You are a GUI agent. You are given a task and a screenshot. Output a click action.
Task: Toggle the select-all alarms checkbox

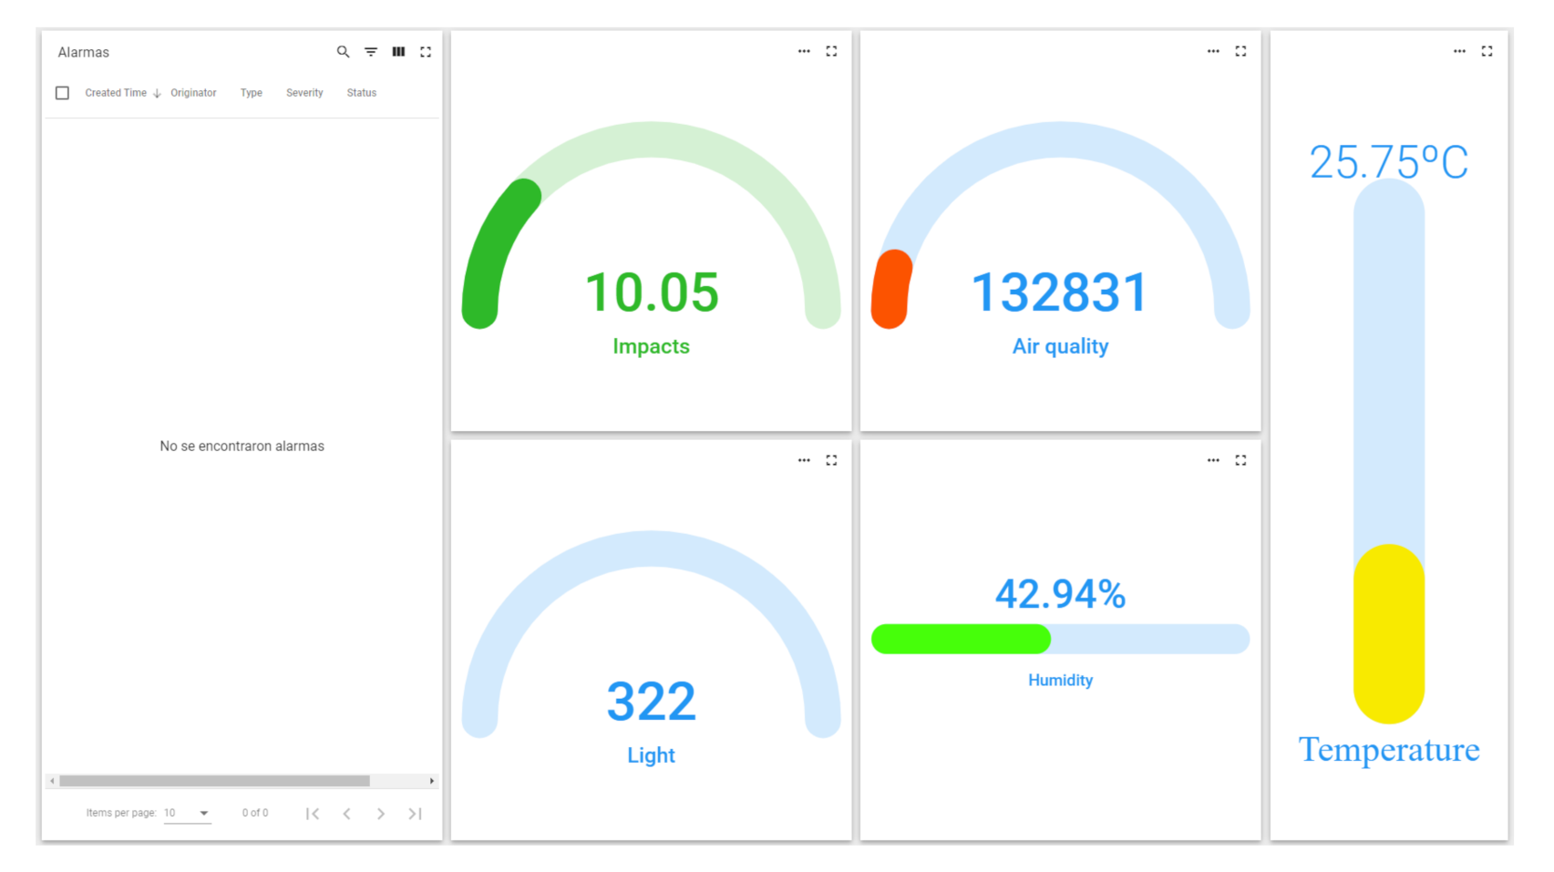click(62, 93)
